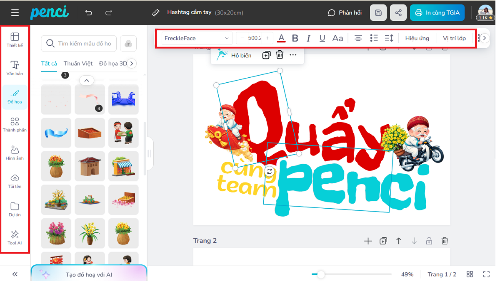Open the FreckleFace font dropdown

pyautogui.click(x=197, y=38)
